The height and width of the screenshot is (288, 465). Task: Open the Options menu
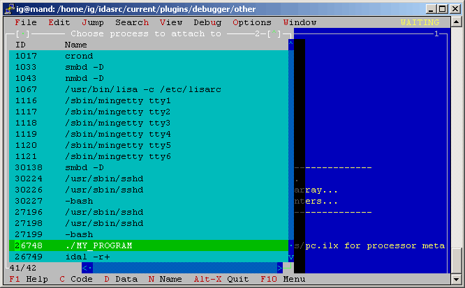[x=251, y=22]
